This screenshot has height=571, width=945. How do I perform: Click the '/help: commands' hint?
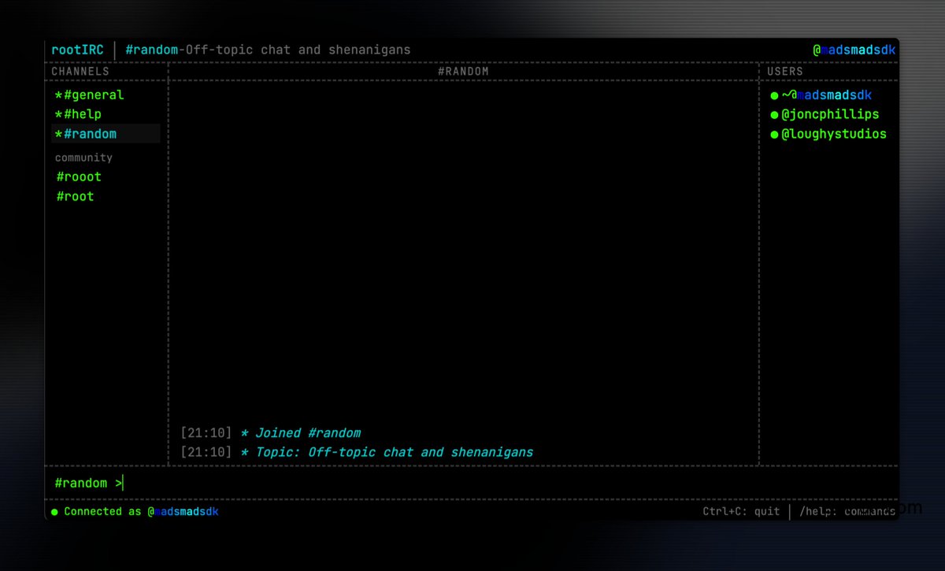click(x=847, y=511)
